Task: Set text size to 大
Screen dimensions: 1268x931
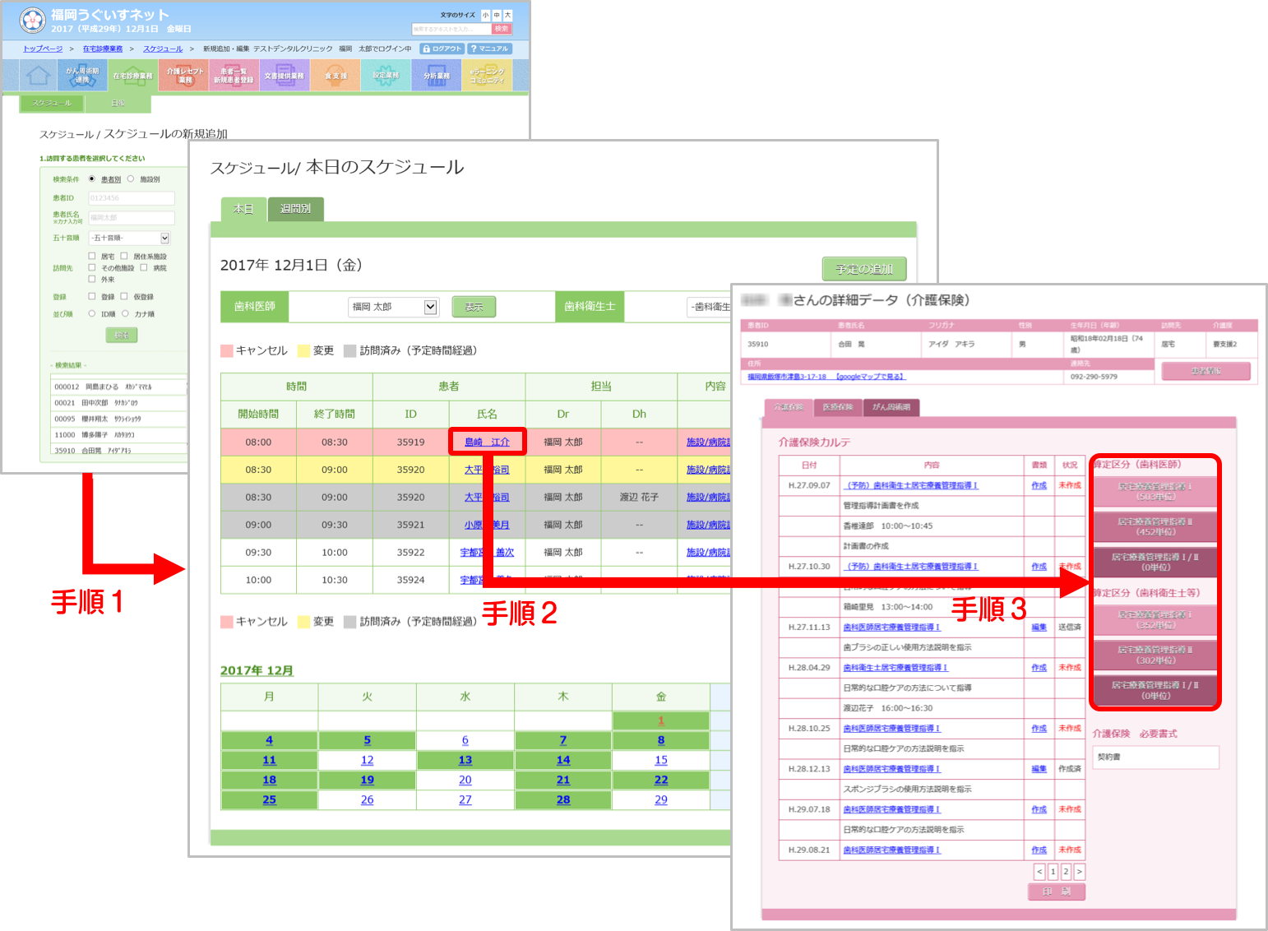Action: [507, 15]
